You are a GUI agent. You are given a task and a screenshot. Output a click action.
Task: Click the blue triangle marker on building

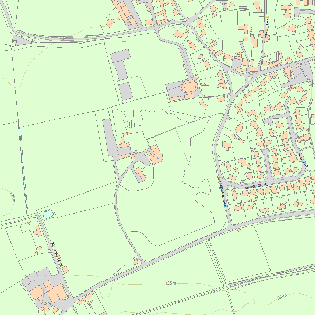tap(158, 158)
